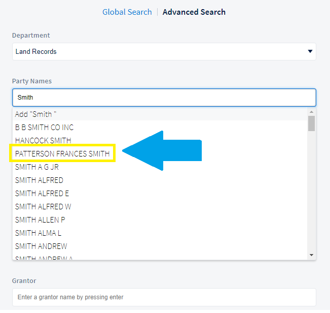Choose SMITH ANDREW from the dropdown

(41, 246)
